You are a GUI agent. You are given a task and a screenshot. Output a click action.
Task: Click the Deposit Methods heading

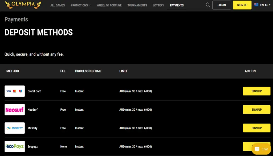tap(39, 33)
